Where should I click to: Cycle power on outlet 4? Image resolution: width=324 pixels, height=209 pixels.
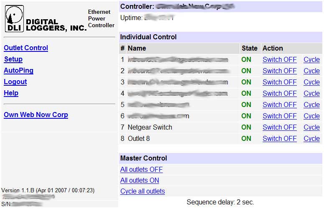[311, 94]
